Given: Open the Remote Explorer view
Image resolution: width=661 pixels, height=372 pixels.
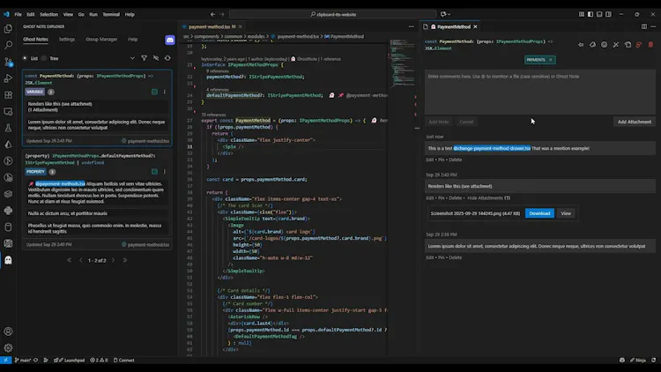Looking at the screenshot, I should [x=8, y=111].
